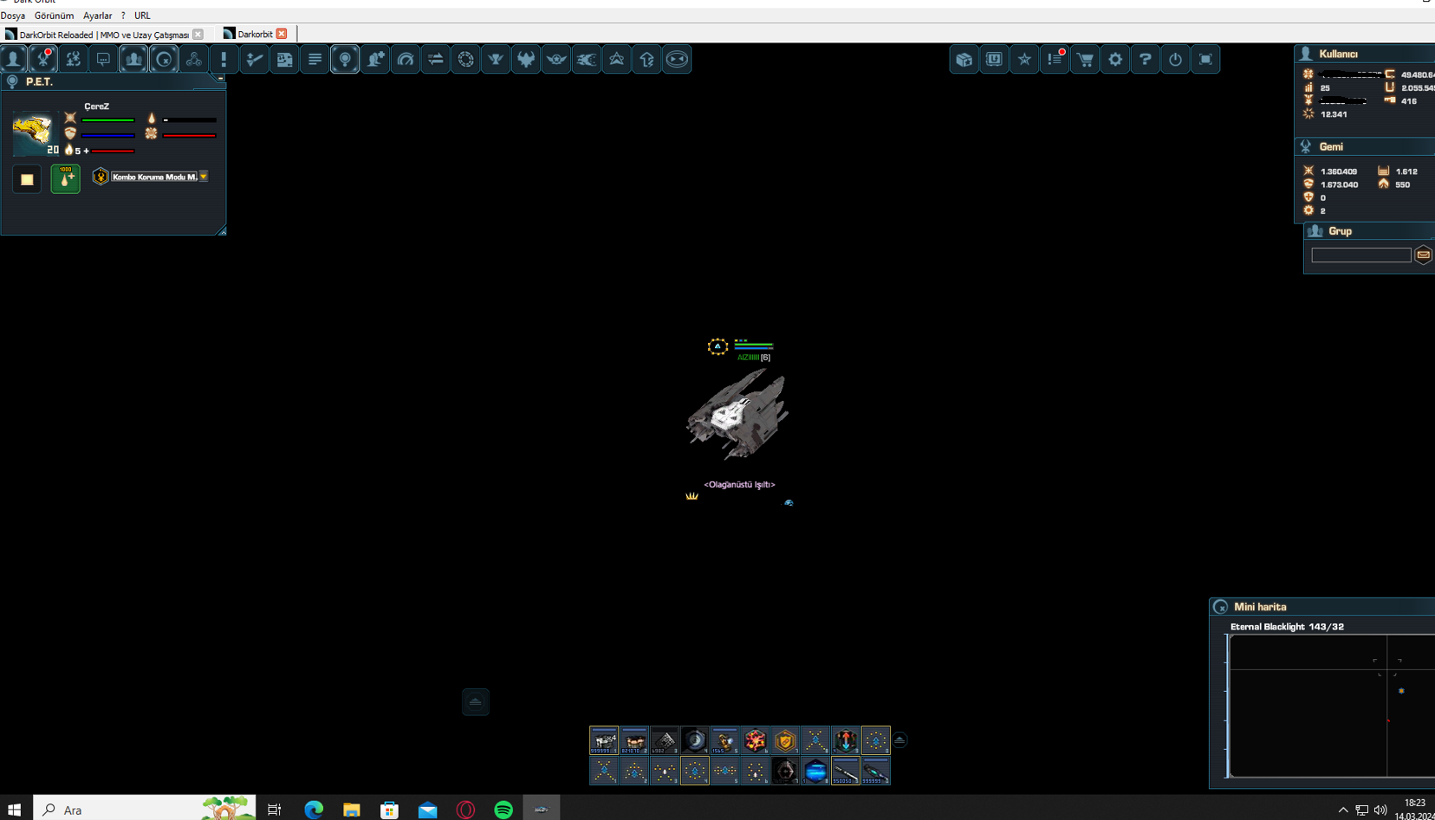Click the Grup invite name input field
Viewport: 1435px width, 820px height.
[1361, 255]
